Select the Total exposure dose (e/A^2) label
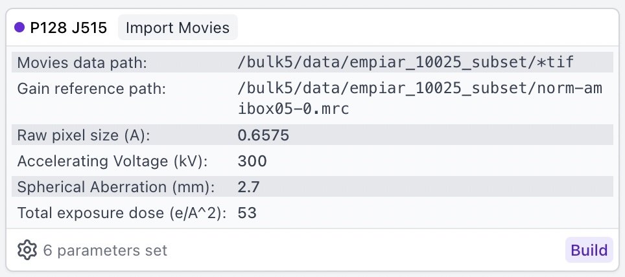The height and width of the screenshot is (277, 625). click(x=122, y=213)
